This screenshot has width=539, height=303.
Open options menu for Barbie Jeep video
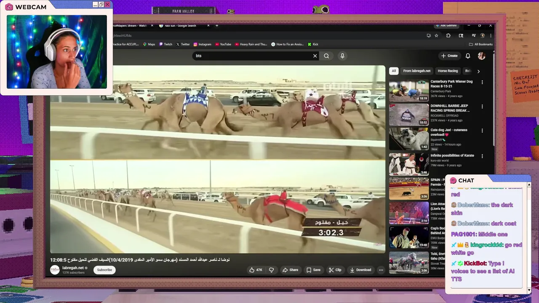pos(482,106)
